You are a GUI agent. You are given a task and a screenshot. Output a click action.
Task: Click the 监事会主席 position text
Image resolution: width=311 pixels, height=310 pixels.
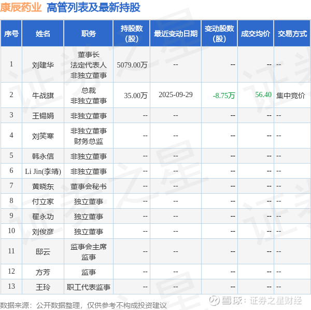point(89,247)
